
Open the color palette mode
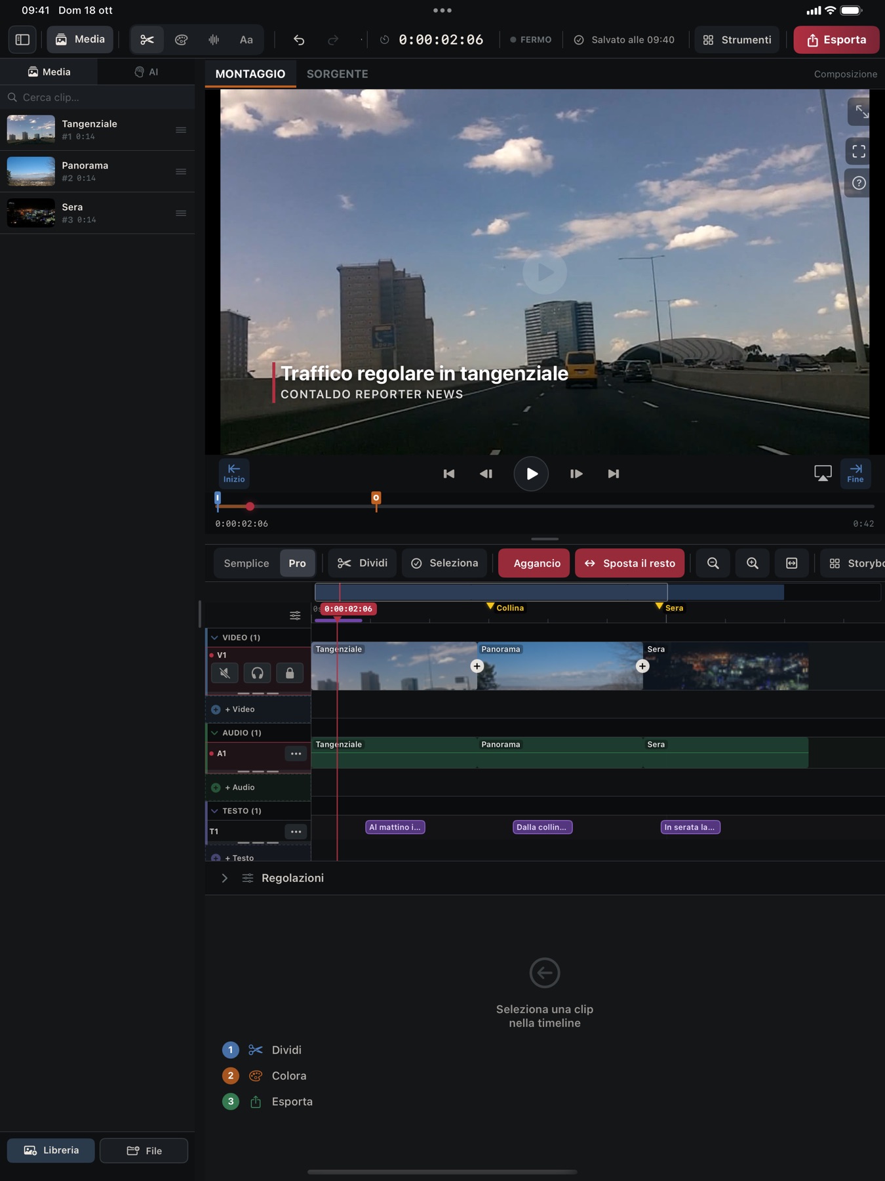(181, 39)
